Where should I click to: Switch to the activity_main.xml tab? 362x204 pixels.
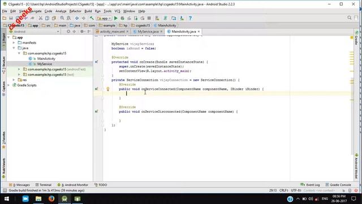(x=112, y=32)
